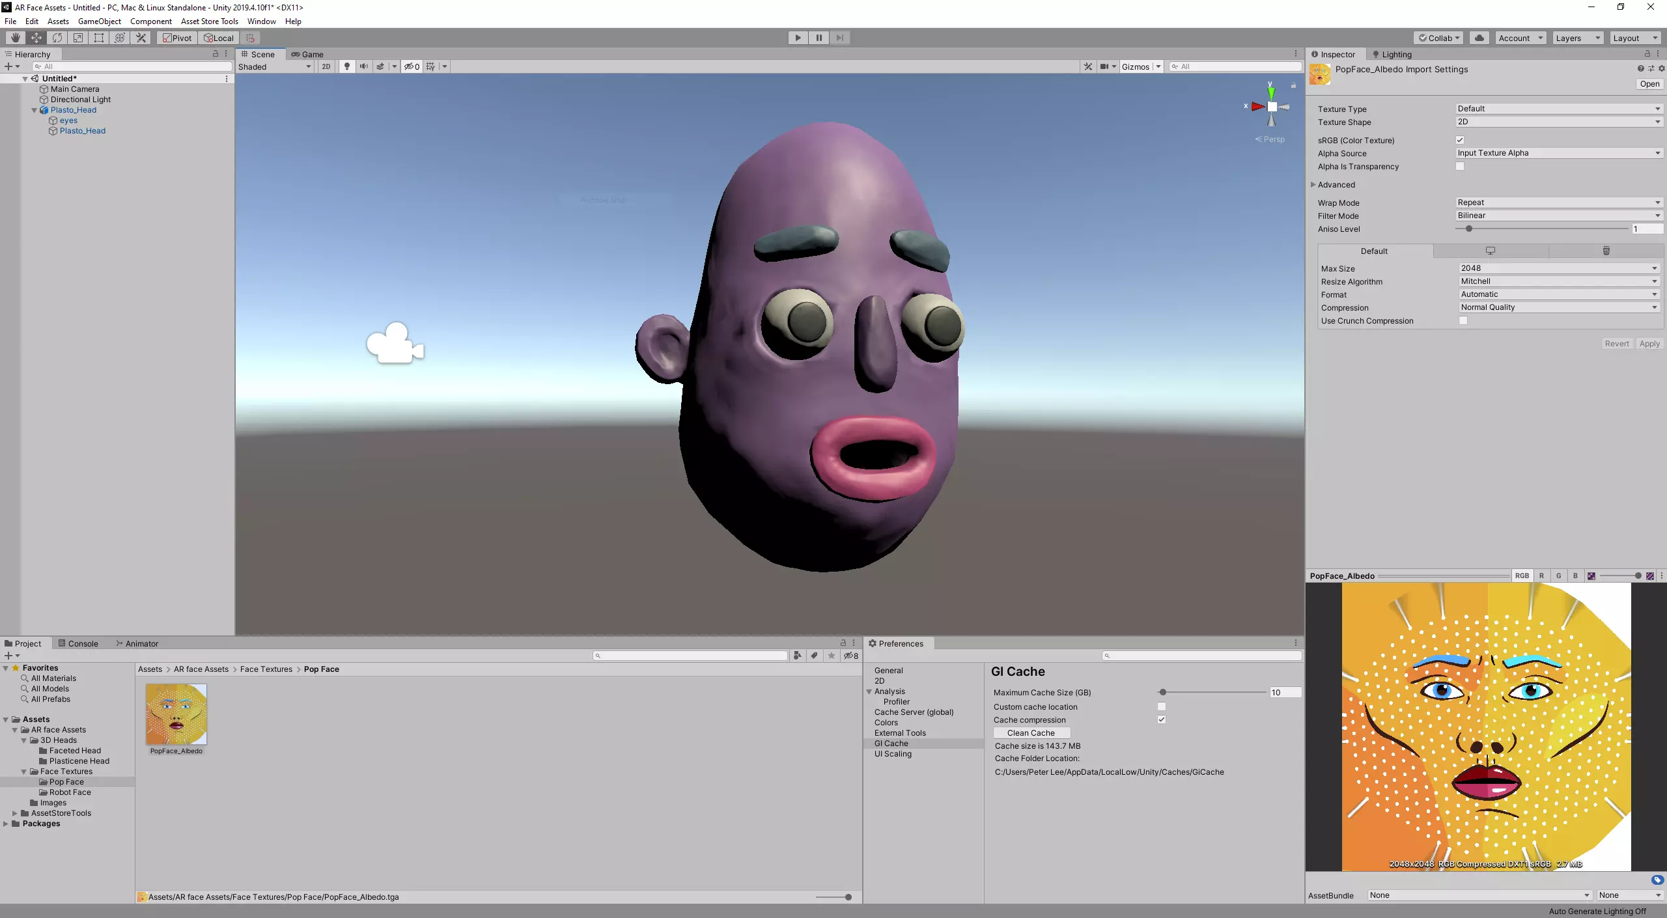
Task: Toggle scene lighting bulb icon
Action: coord(347,66)
